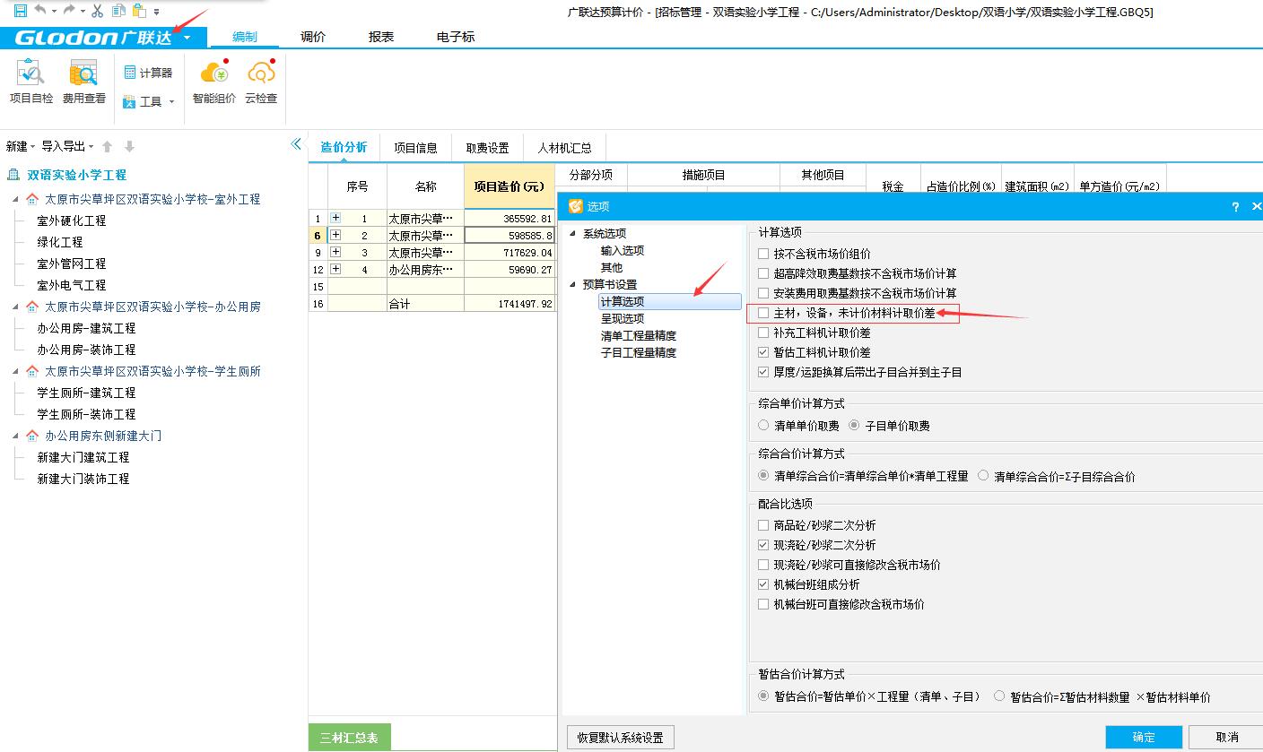Click the Redo arrow icon
Screen dimensions: 1263x752
pos(70,11)
